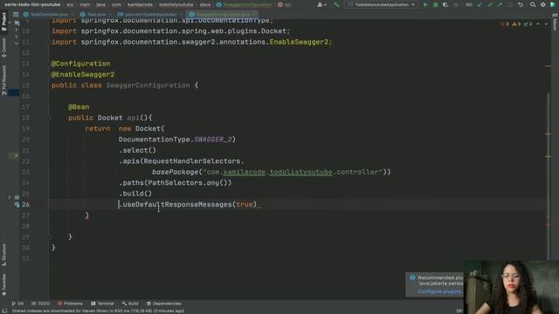Click the Git commit checkmark icon

click(x=490, y=4)
